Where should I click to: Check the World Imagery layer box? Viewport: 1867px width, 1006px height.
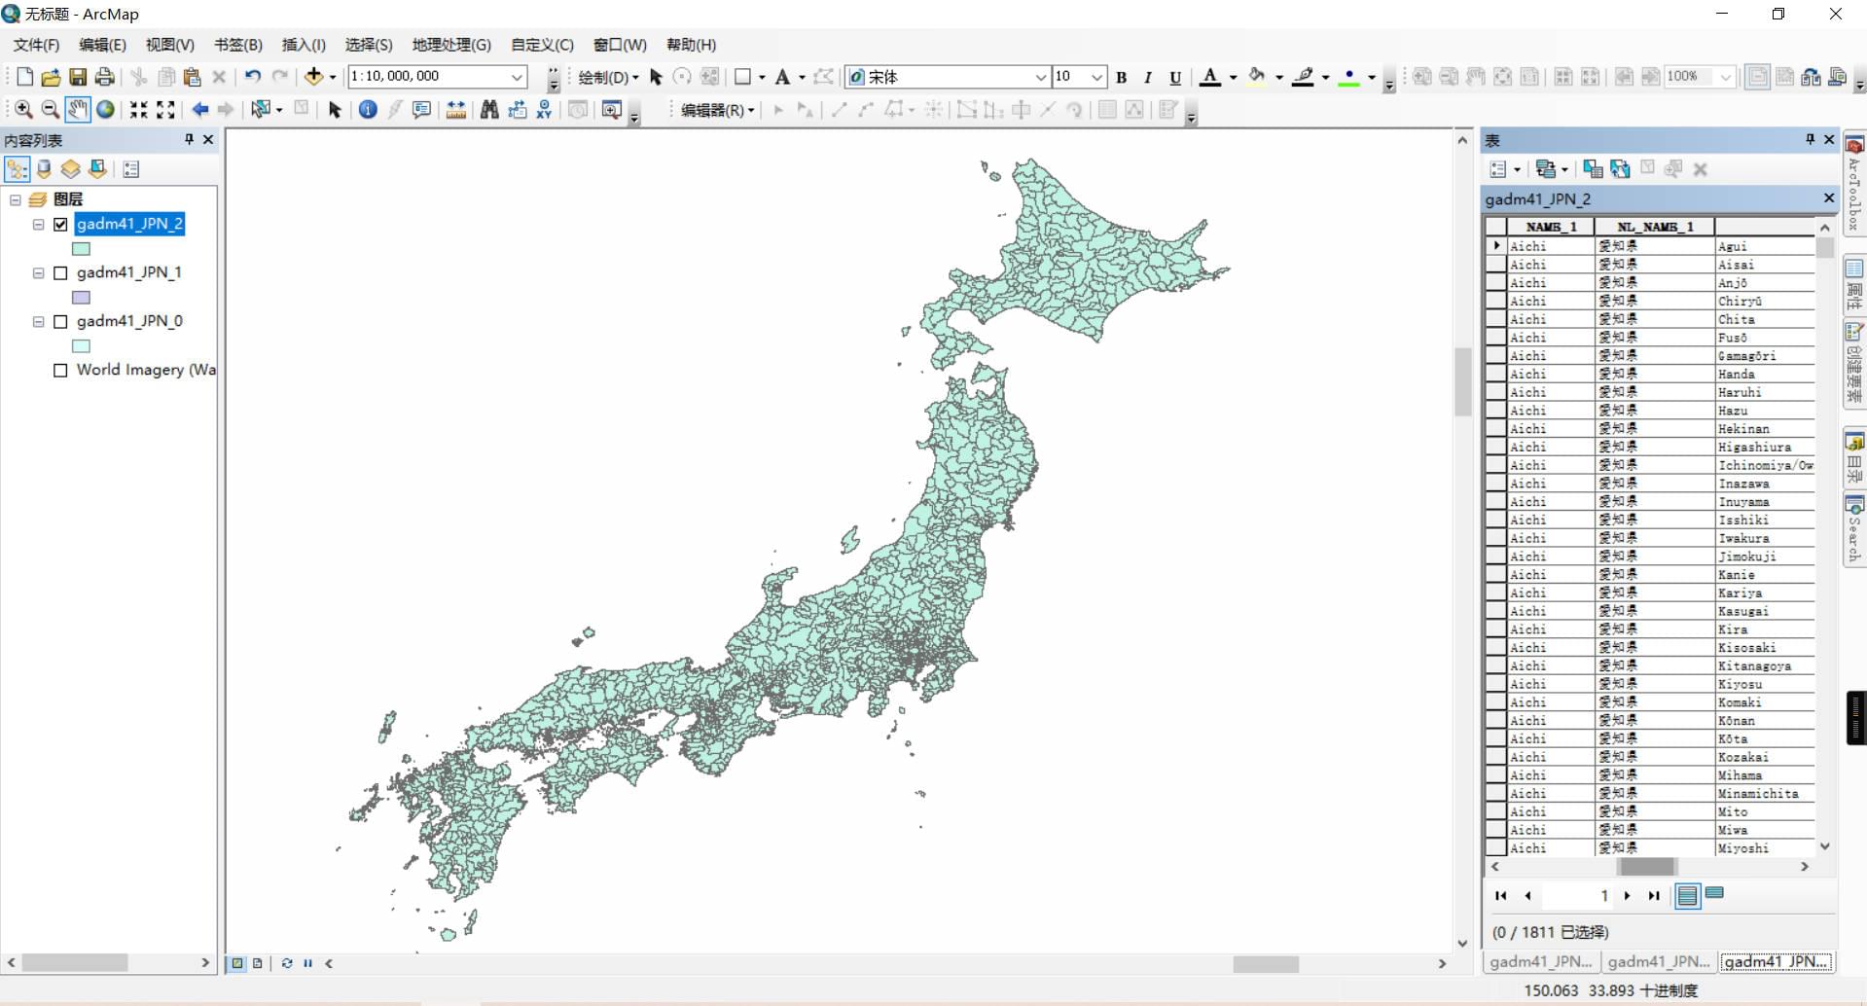(60, 370)
